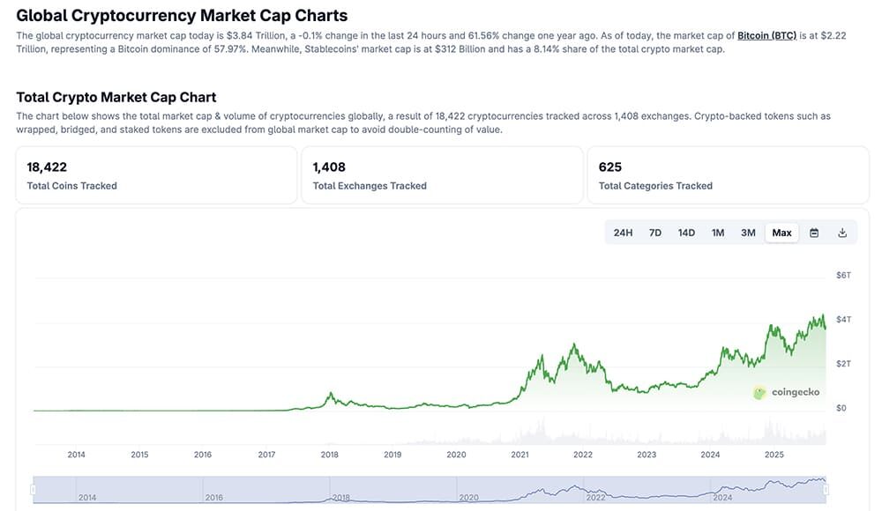882x511 pixels.
Task: Click the Total Exchanges Tracked card
Action: 443,174
